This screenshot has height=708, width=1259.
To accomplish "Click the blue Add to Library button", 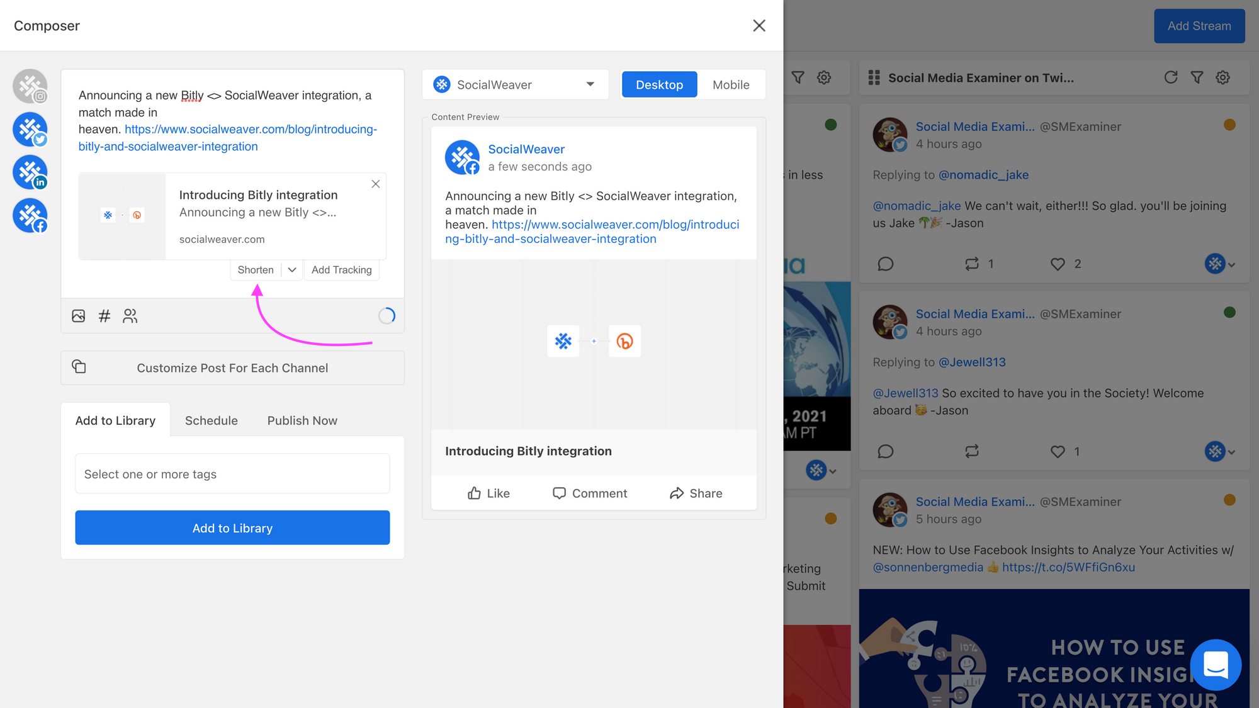I will 232,528.
